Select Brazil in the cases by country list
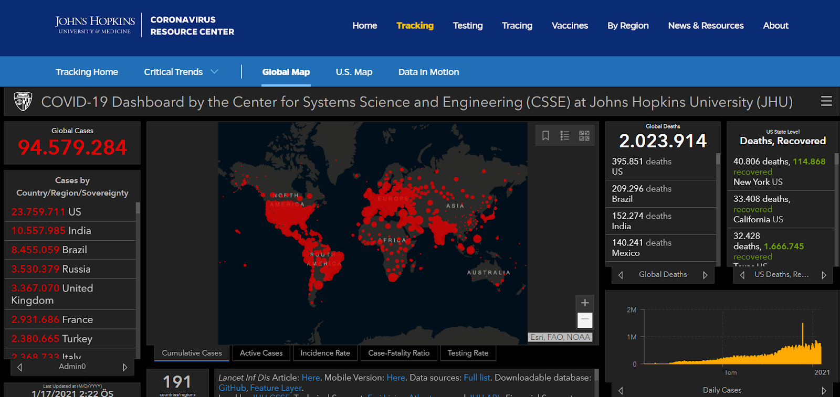The height and width of the screenshot is (397, 840). coord(70,250)
